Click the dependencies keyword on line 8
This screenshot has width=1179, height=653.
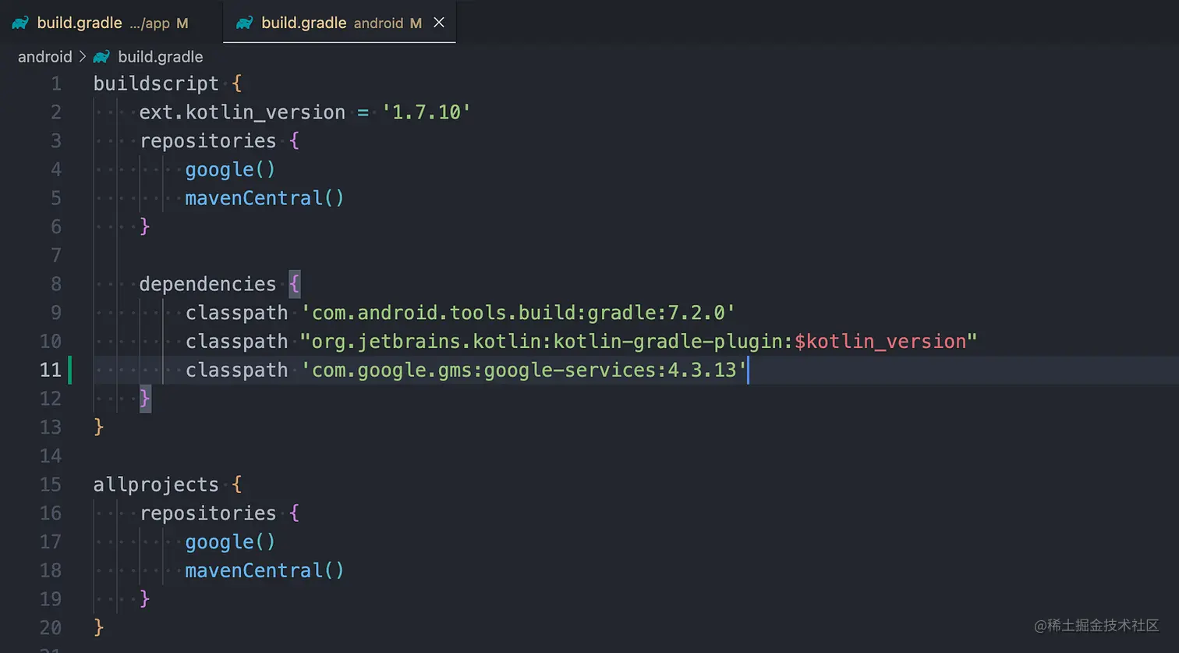coord(208,284)
